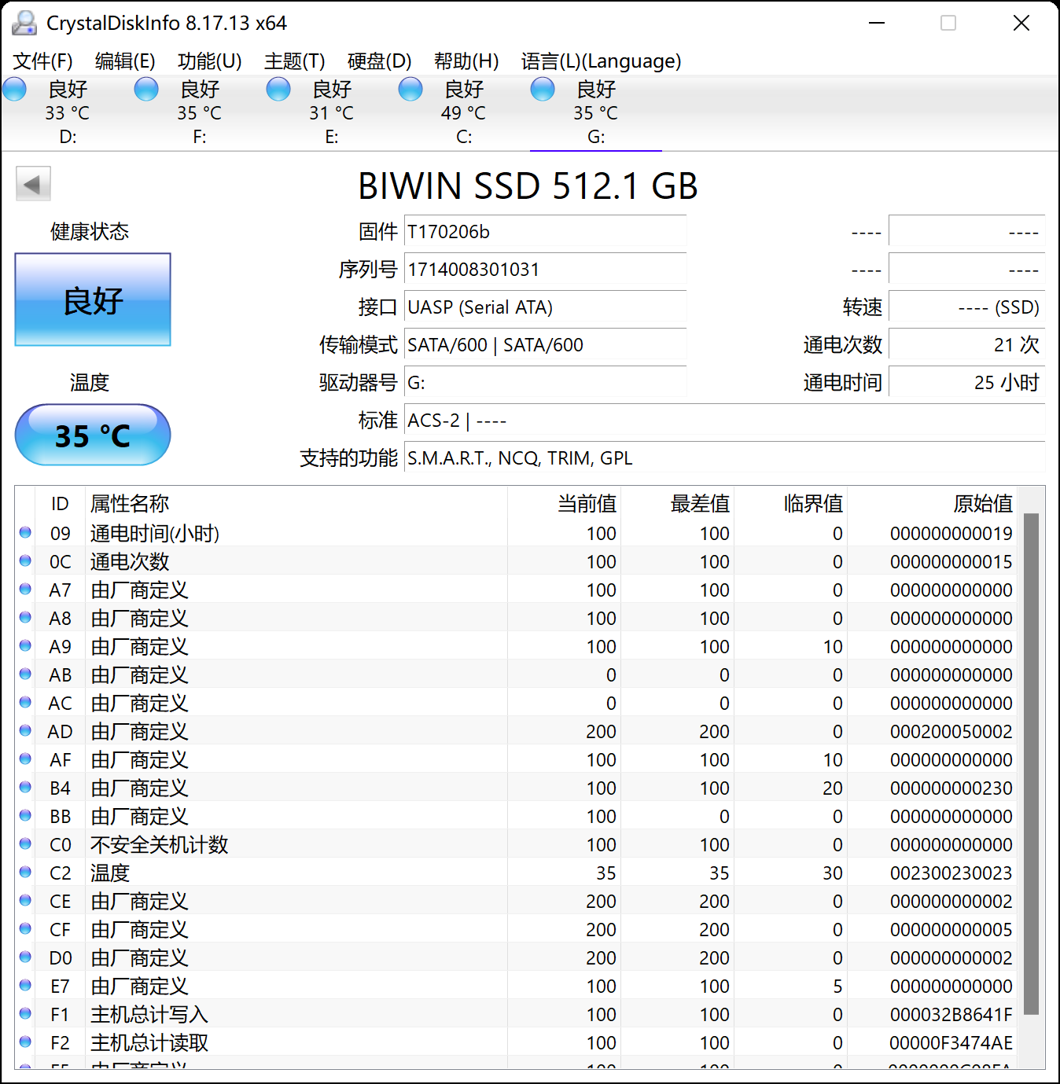Screen dimensions: 1060x1084
Task: Click status dot of attribute CF
Action: 25,928
